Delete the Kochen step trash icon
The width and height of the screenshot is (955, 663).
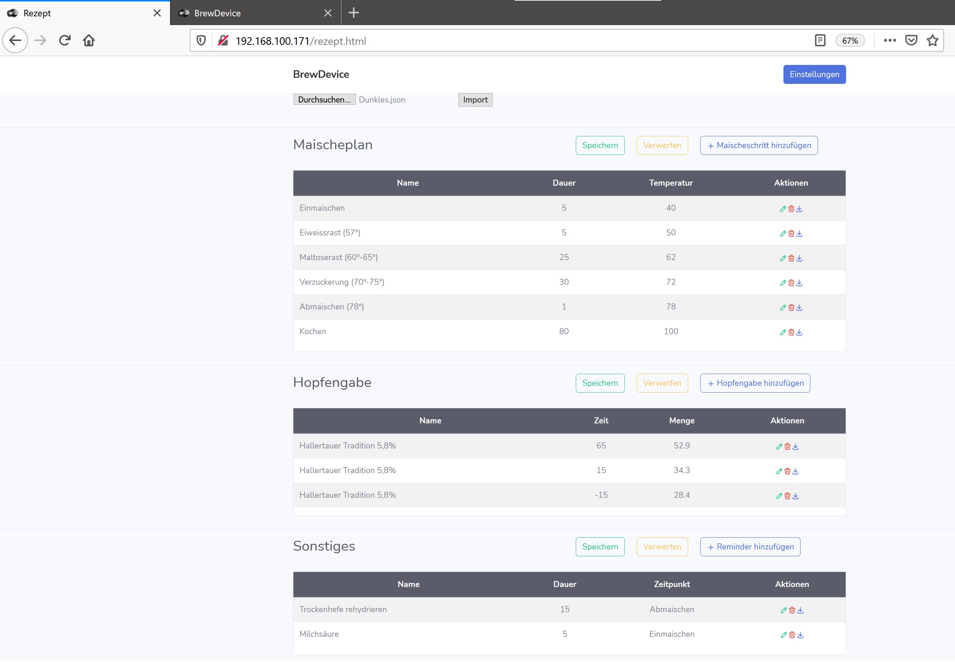(x=791, y=332)
